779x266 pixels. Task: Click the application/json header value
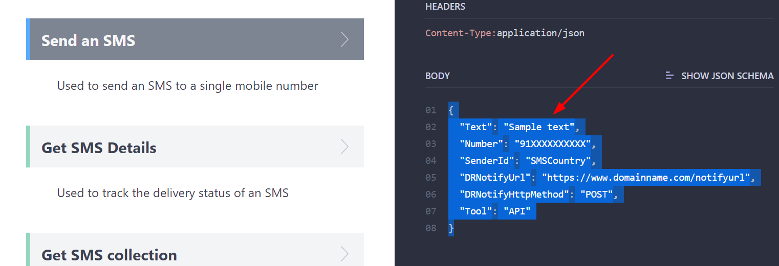[540, 33]
